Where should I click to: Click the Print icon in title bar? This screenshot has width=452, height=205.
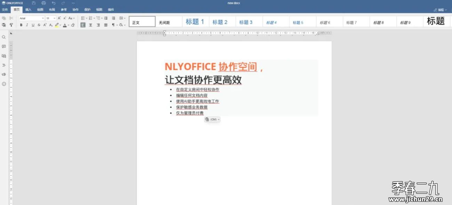(x=43, y=3)
